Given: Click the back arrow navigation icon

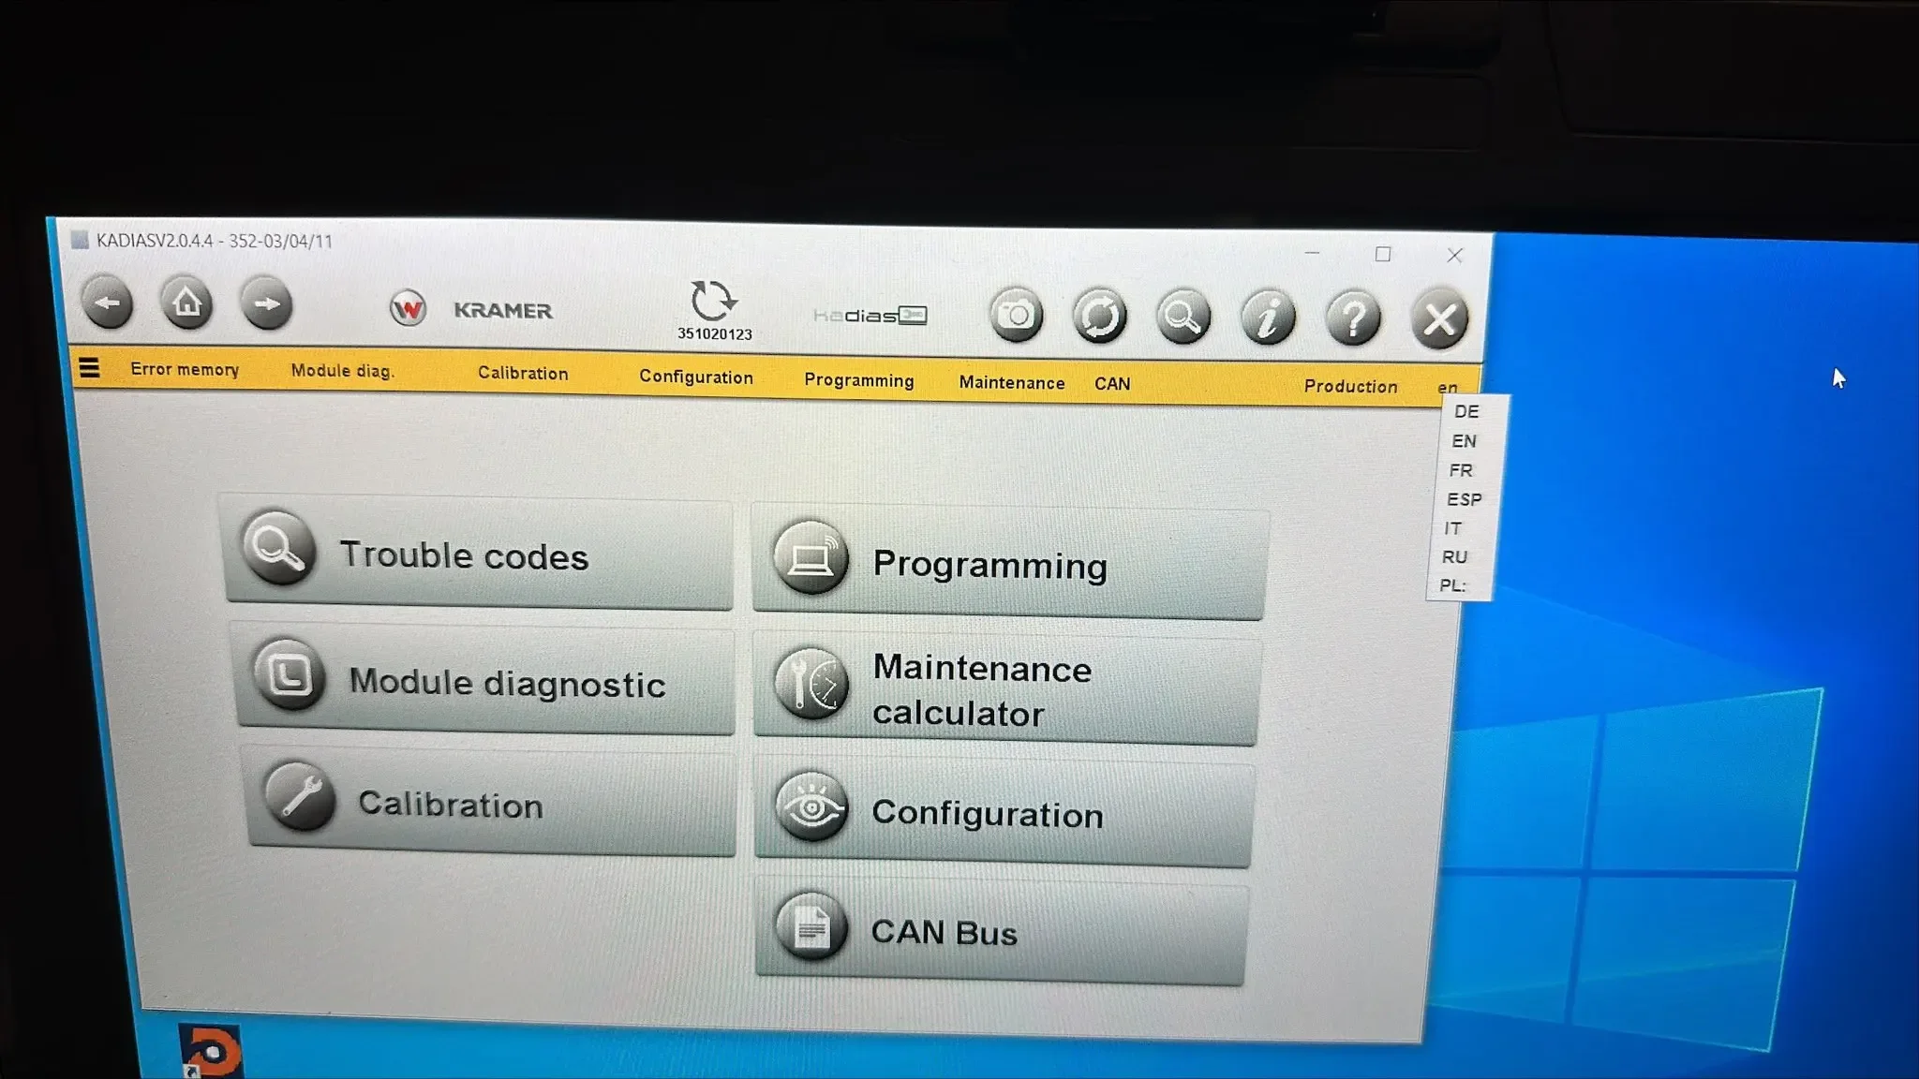Looking at the screenshot, I should [108, 303].
